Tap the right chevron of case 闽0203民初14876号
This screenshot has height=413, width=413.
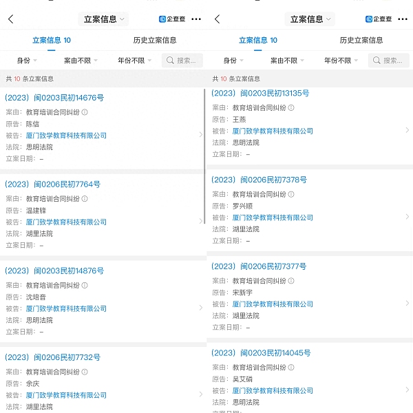tap(201, 308)
